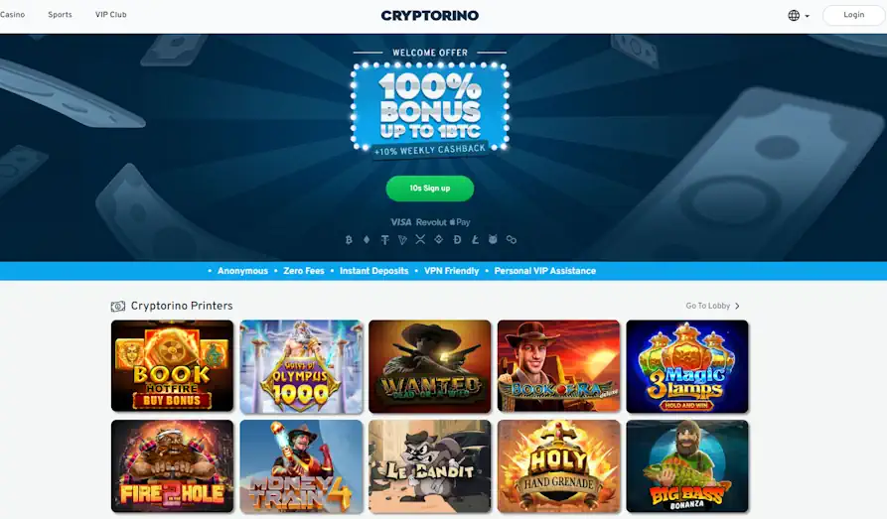Screen dimensions: 887x519
Task: Click the Login button
Action: pos(853,15)
